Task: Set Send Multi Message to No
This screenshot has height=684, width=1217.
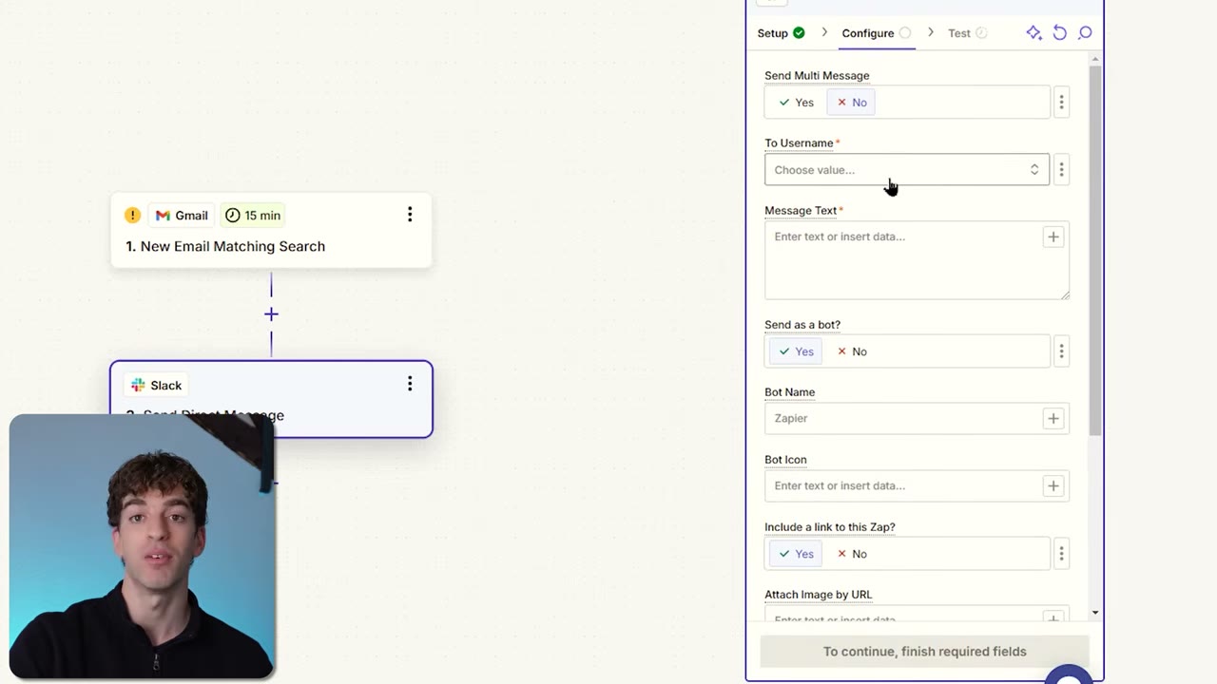Action: coord(851,103)
